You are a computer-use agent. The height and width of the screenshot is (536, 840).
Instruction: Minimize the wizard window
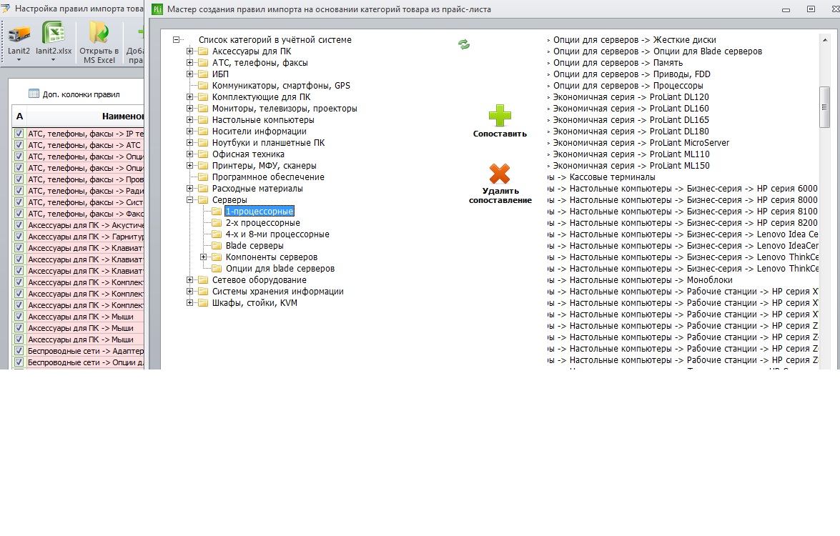pos(786,9)
